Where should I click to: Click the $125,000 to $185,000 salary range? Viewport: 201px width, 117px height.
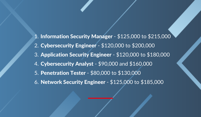click(137, 82)
